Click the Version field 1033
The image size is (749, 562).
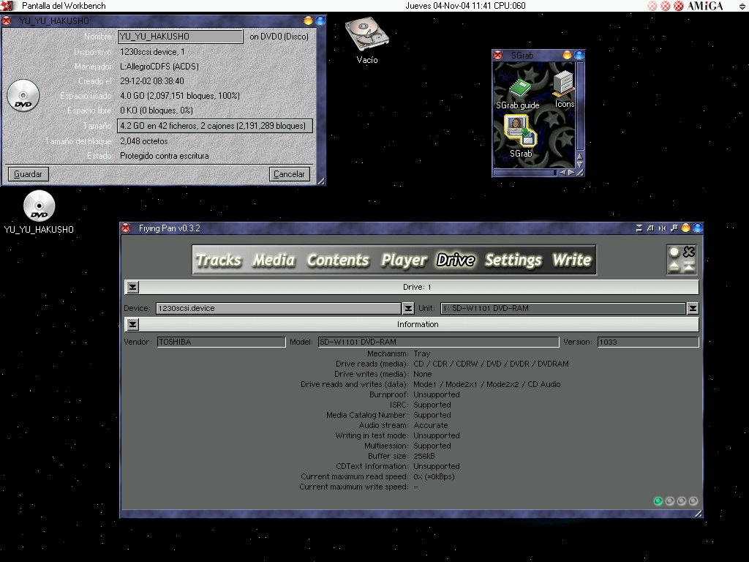point(648,342)
